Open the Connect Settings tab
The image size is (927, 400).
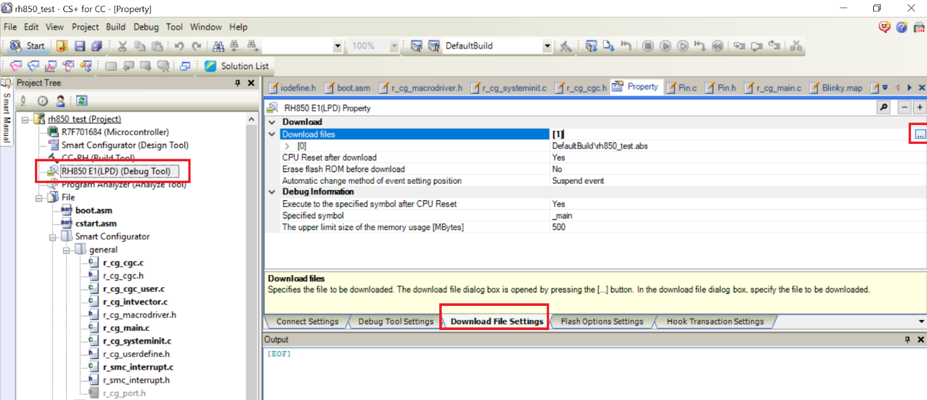pyautogui.click(x=307, y=321)
